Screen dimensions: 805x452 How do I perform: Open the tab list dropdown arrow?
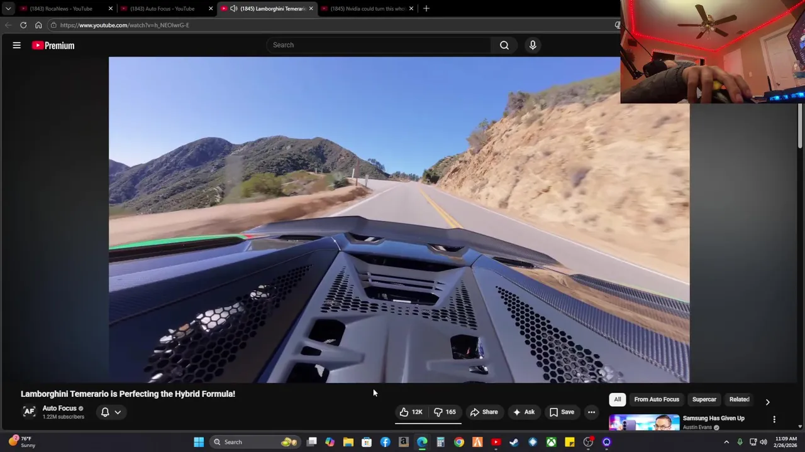(x=8, y=9)
